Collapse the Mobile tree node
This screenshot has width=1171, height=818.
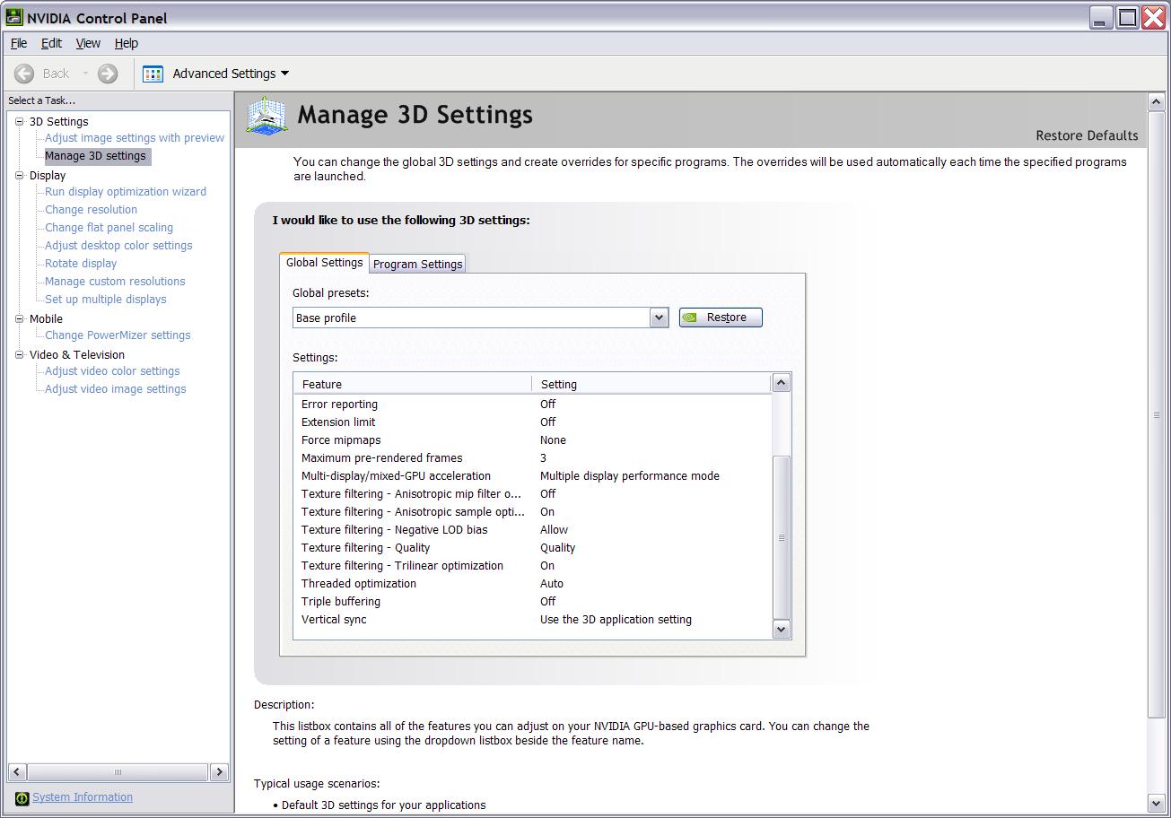(x=21, y=318)
